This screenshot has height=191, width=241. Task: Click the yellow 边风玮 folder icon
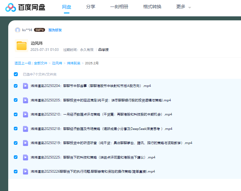pyautogui.click(x=22, y=46)
